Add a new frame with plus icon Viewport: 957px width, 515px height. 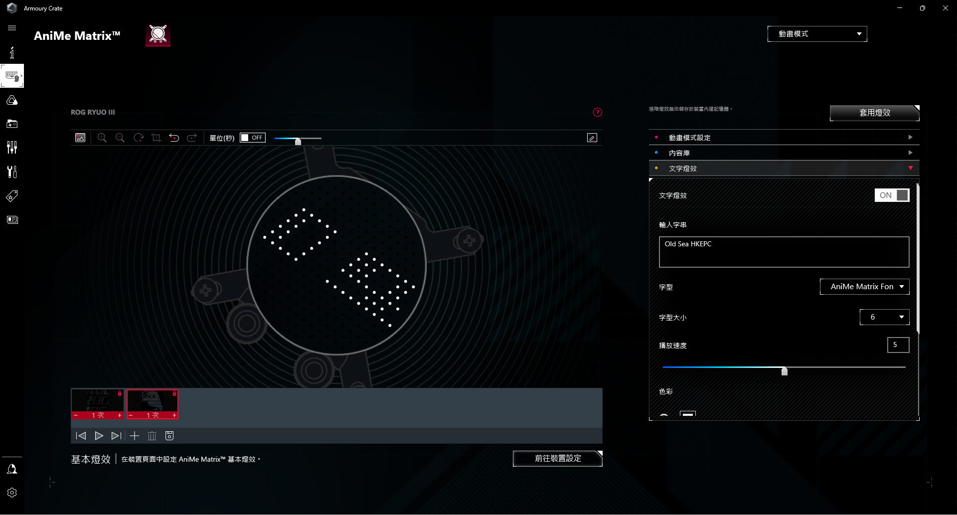[135, 436]
